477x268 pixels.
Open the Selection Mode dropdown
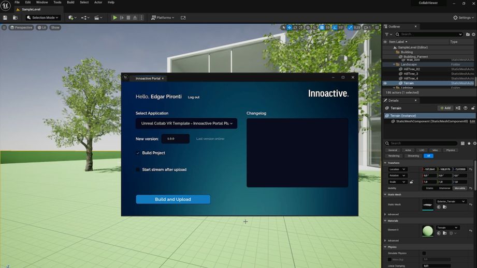tap(42, 18)
